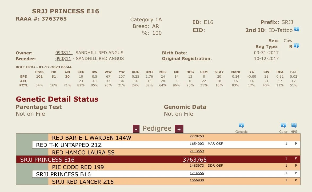Click the info icon next to Reg Type R
The height and width of the screenshot is (192, 312).
(296, 46)
